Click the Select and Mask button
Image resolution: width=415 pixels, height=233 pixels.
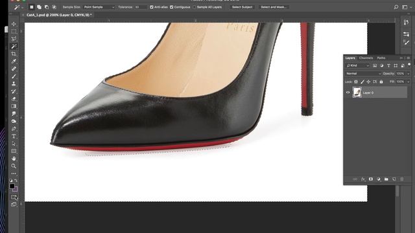pyautogui.click(x=274, y=7)
